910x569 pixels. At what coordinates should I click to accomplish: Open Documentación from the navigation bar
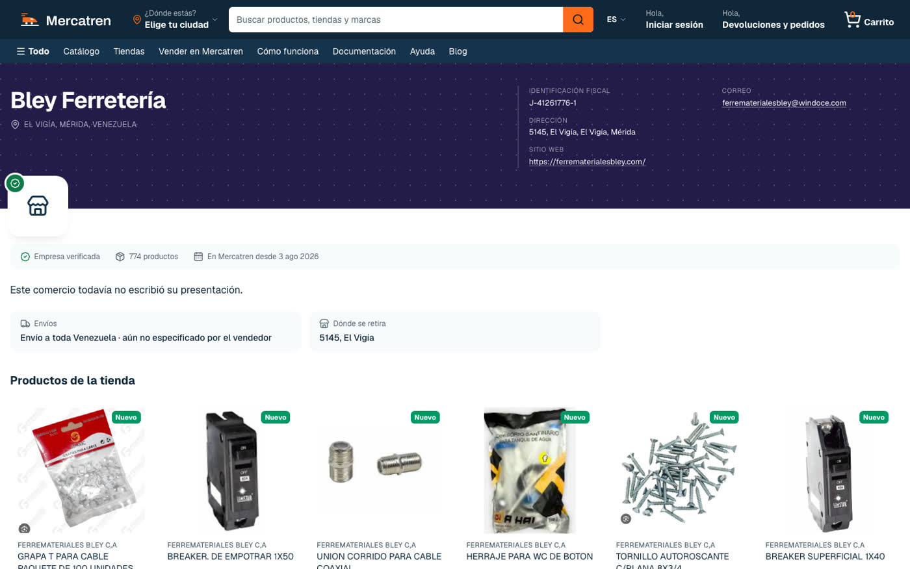click(364, 51)
